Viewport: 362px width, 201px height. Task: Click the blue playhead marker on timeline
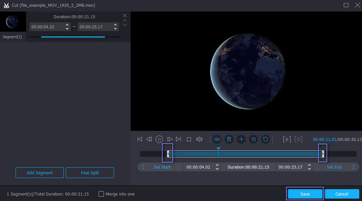(218, 148)
